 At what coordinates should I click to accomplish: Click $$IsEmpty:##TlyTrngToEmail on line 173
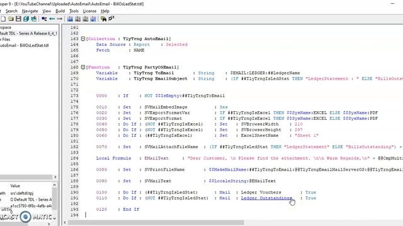[x=190, y=96]
